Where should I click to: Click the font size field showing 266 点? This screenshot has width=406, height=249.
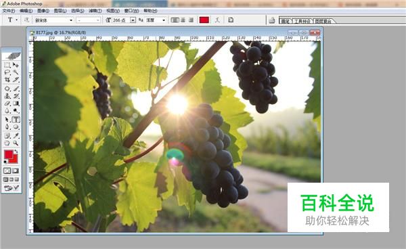point(120,20)
